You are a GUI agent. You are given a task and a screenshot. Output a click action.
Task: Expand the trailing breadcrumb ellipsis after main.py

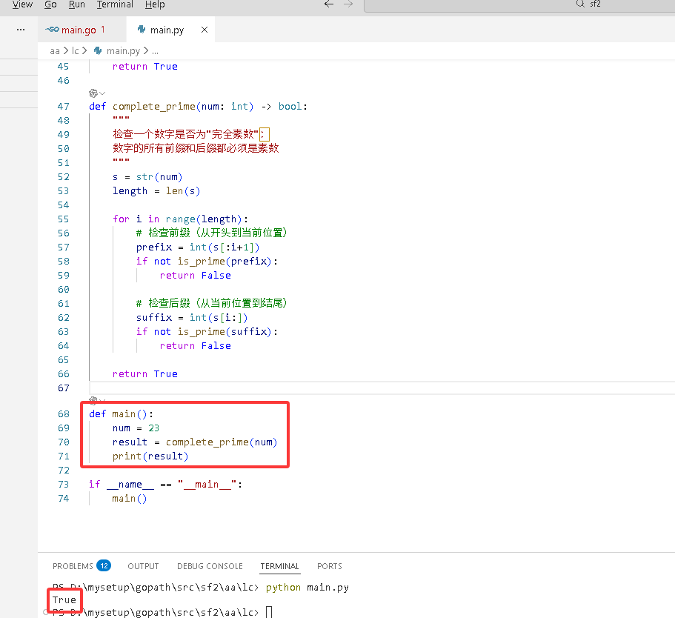tap(155, 51)
